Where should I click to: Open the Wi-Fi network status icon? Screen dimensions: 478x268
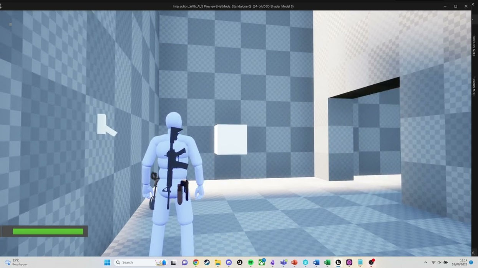(x=433, y=263)
